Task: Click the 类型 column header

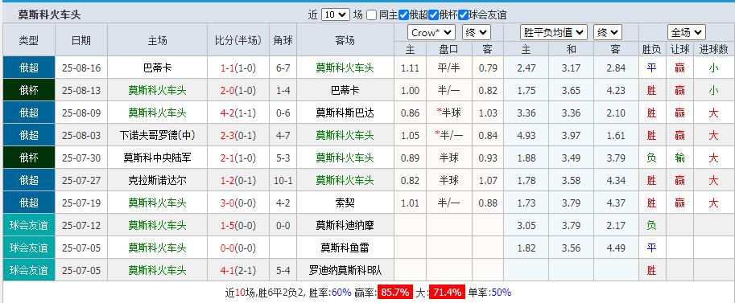Action: [x=29, y=40]
